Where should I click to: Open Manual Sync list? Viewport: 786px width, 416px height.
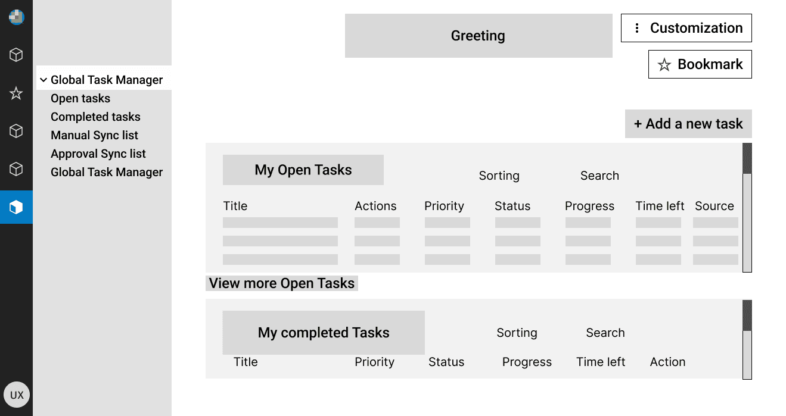[94, 135]
